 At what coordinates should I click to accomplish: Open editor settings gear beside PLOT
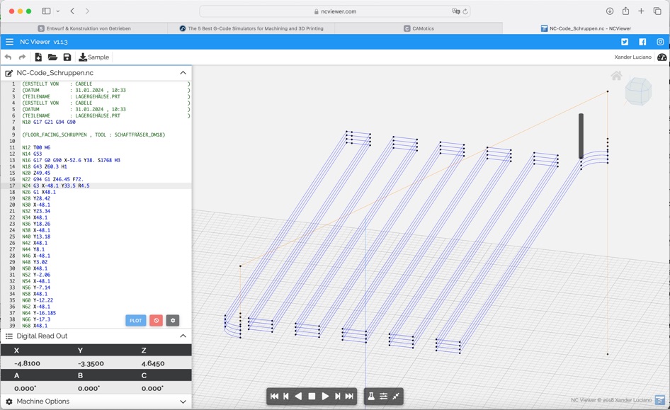pos(172,320)
